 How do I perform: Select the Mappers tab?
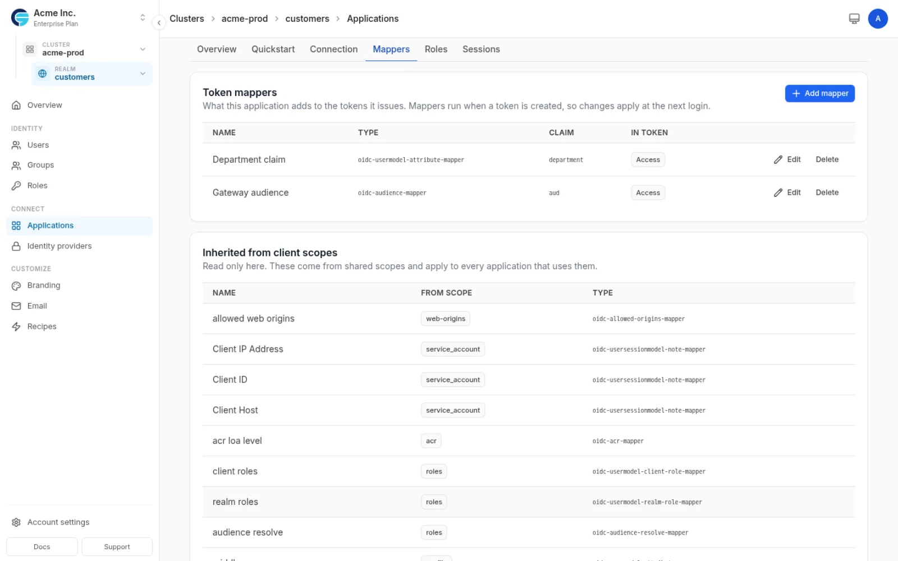click(x=391, y=49)
